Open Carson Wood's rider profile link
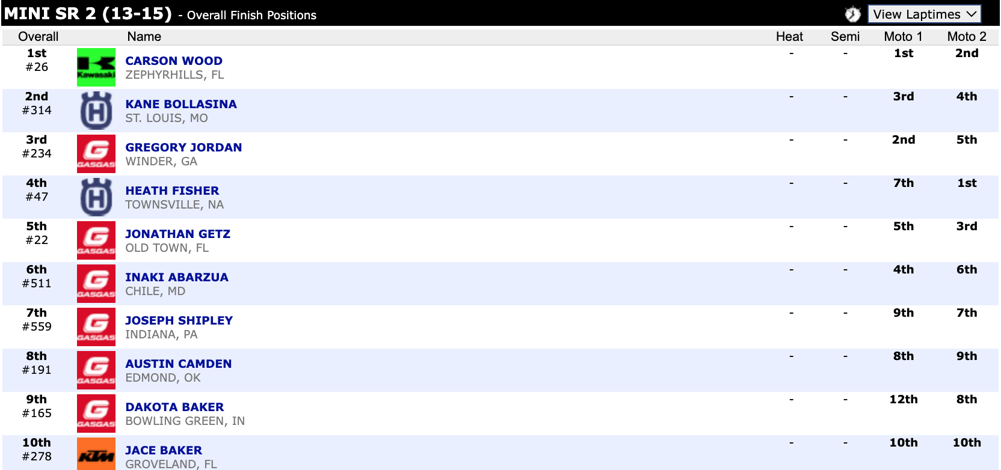Viewport: 1001px width, 470px height. click(x=174, y=61)
